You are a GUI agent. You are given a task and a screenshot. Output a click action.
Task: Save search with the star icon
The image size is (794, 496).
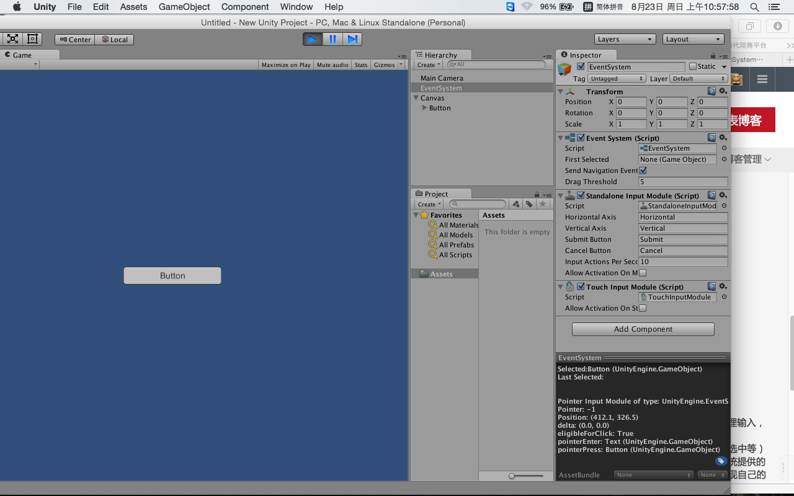coord(543,204)
